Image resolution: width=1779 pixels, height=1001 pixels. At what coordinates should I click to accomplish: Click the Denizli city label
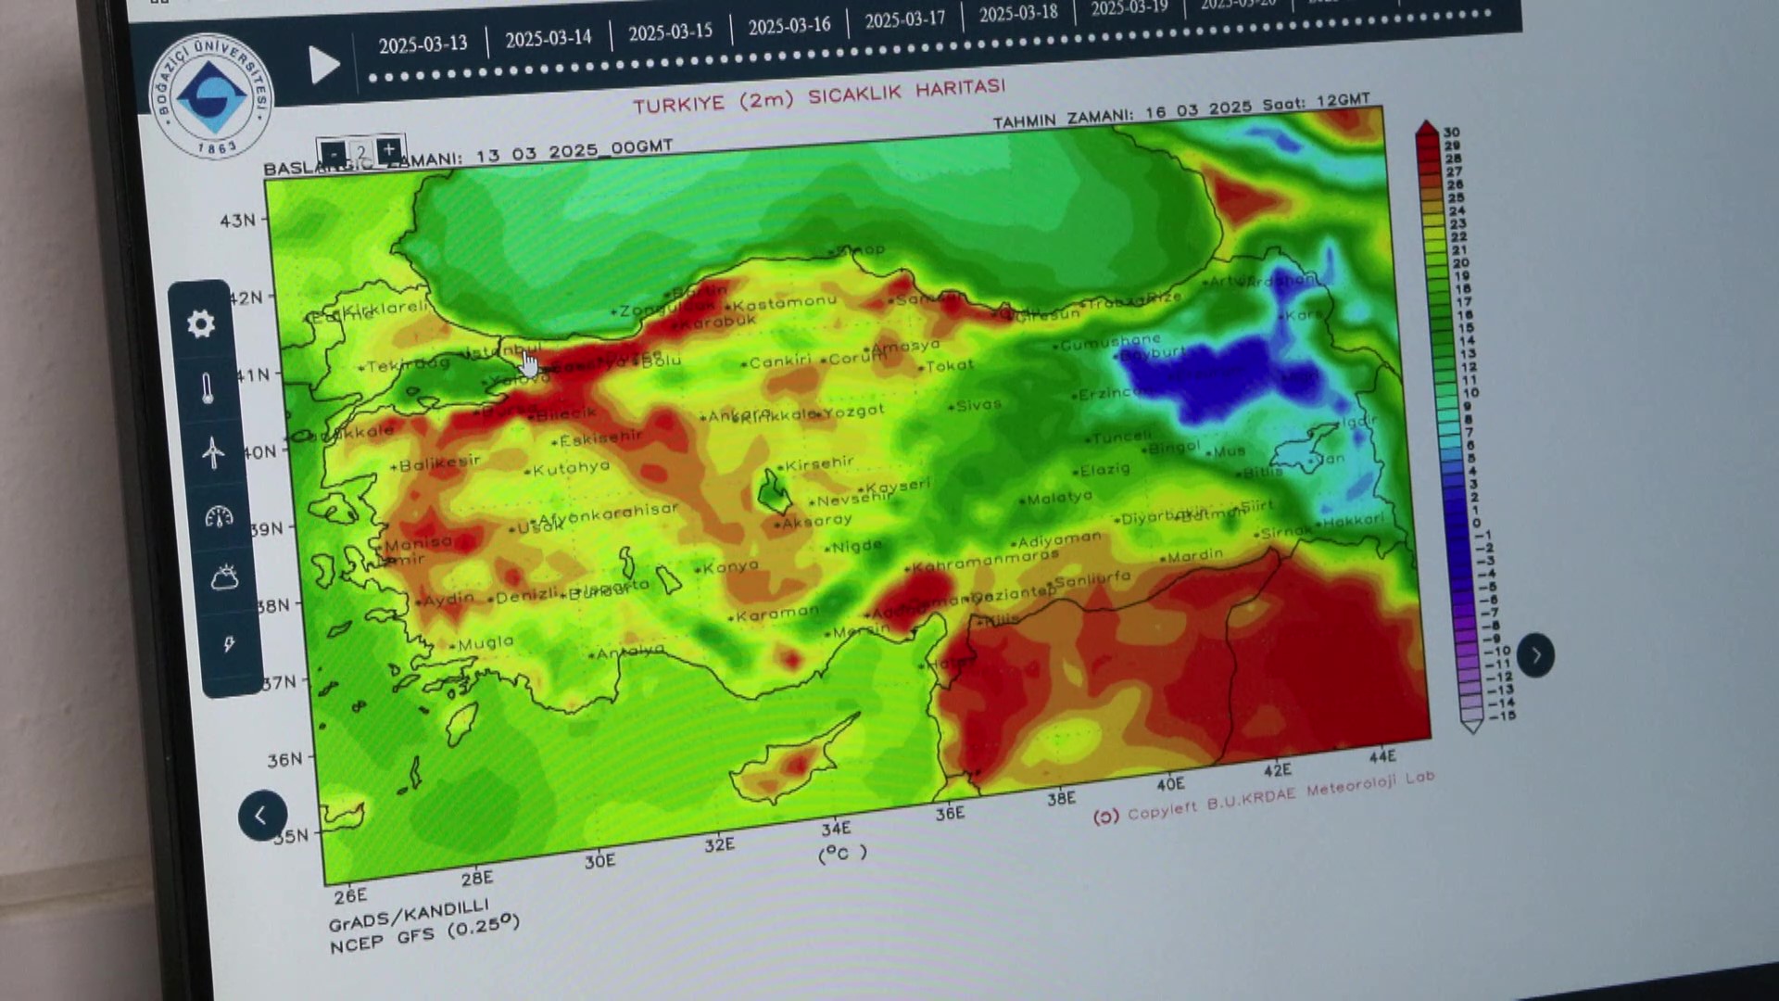525,596
